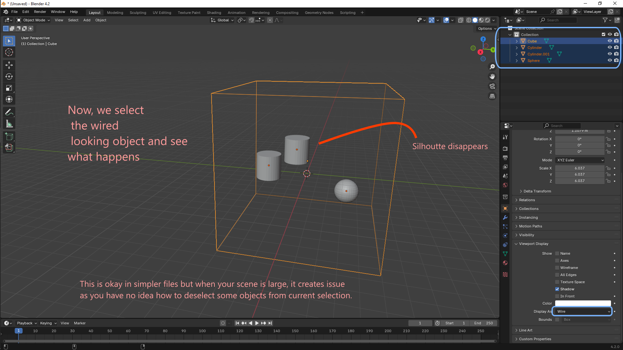Select the Measure tool
Image resolution: width=623 pixels, height=350 pixels.
(9, 124)
